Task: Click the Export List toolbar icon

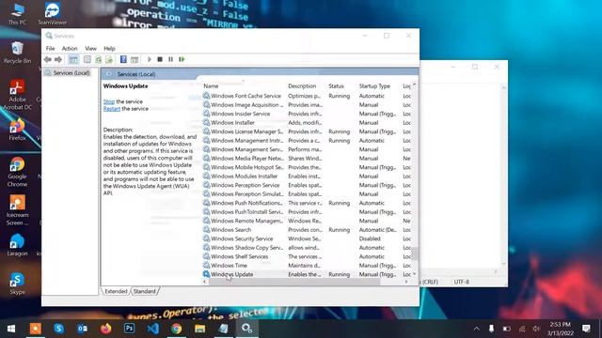Action: click(109, 59)
